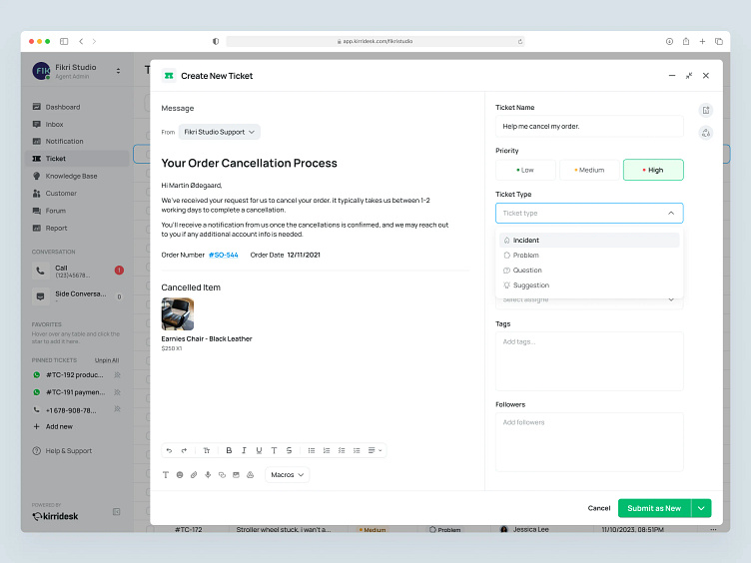Click the browser share icon
The image size is (751, 563).
(x=686, y=41)
